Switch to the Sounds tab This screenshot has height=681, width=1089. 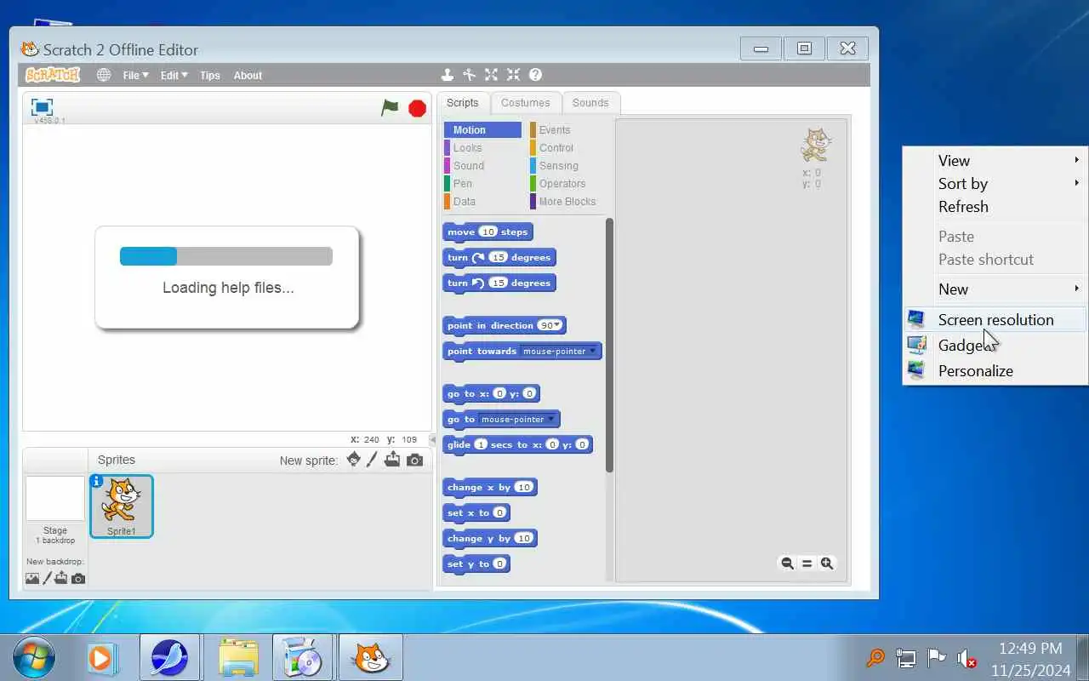point(590,103)
